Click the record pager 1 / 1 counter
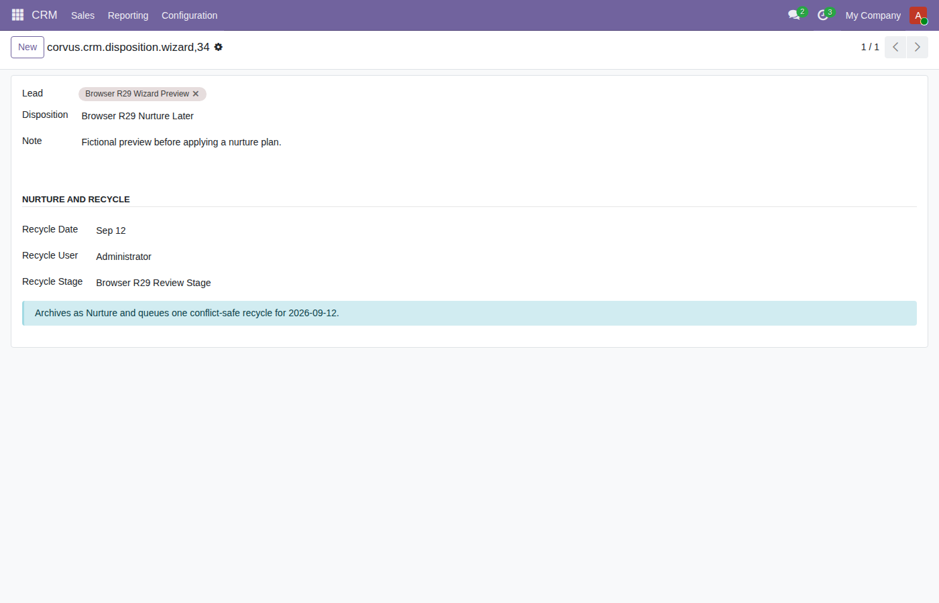Screen dimensions: 939x603 tap(870, 47)
